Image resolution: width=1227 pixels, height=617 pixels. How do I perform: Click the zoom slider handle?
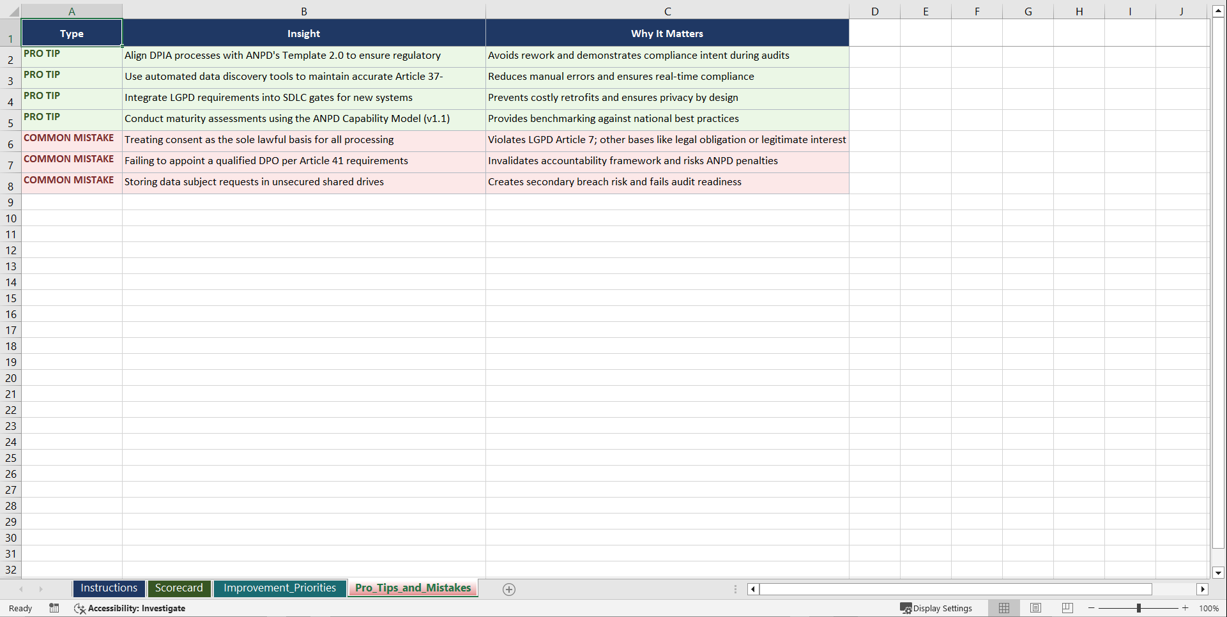1139,608
